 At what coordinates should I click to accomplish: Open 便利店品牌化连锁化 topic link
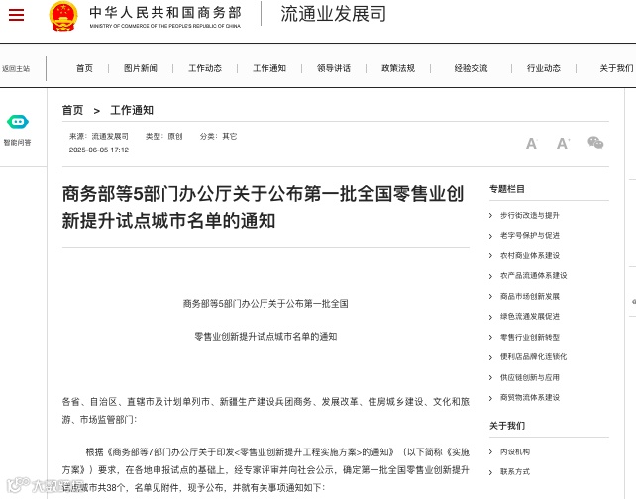533,356
